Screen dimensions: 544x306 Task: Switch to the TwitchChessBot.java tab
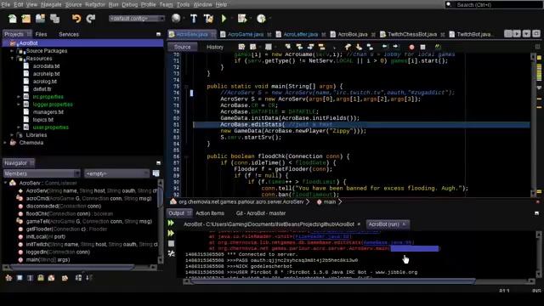pos(412,34)
